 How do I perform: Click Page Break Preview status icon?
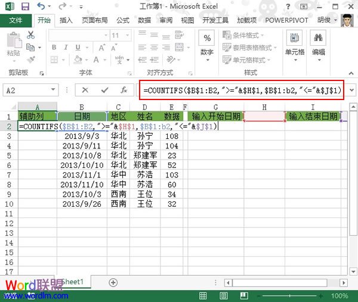click(244, 295)
